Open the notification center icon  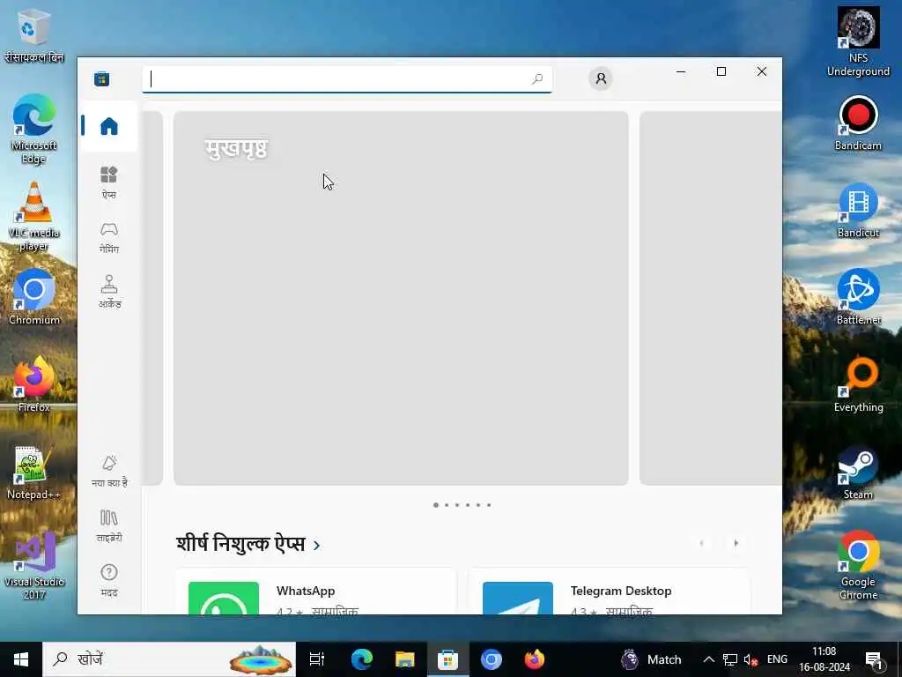click(875, 659)
